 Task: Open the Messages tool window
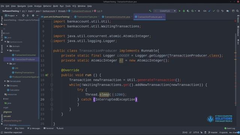pyautogui.click(x=34, y=128)
